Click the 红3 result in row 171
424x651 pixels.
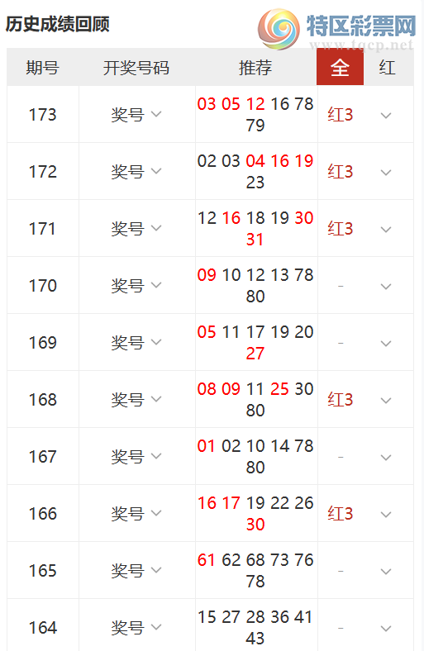[x=341, y=228]
